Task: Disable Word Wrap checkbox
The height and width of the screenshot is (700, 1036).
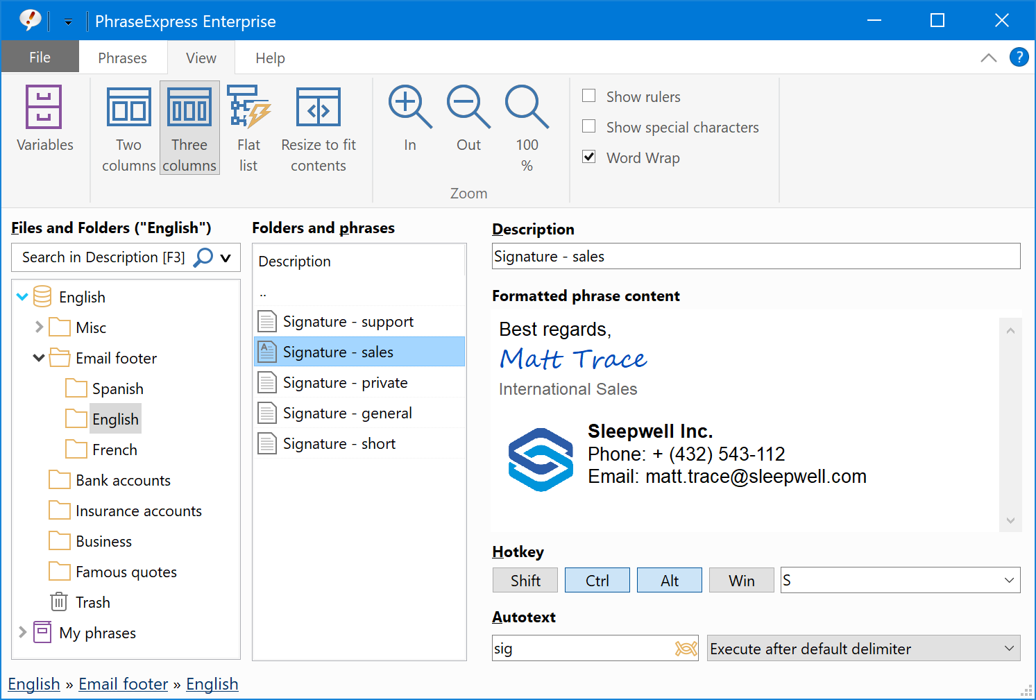Action: pos(589,157)
